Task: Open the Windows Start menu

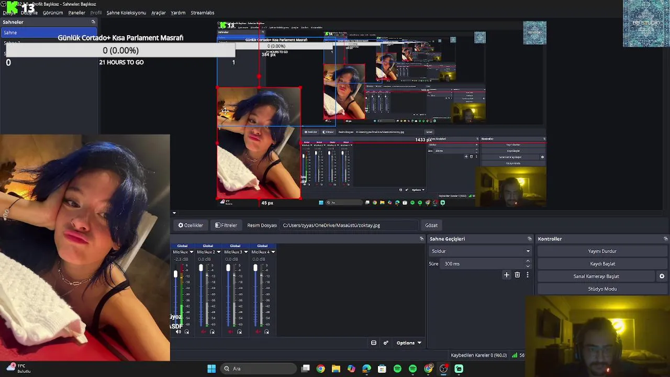Action: point(211,369)
